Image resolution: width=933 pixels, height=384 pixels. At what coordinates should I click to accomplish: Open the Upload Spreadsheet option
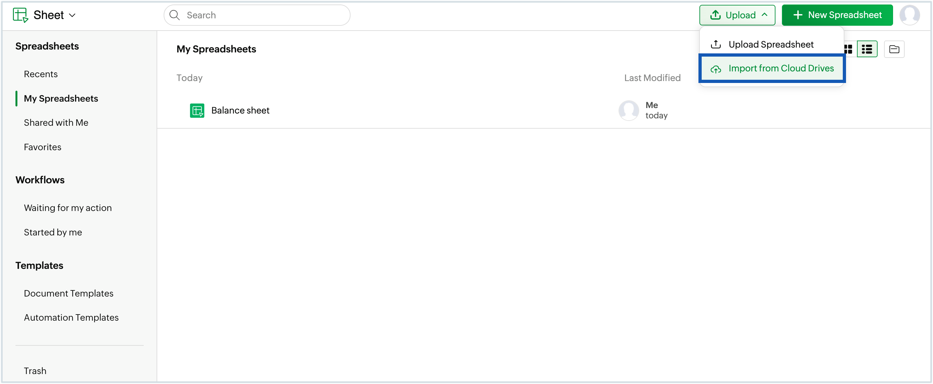[771, 44]
